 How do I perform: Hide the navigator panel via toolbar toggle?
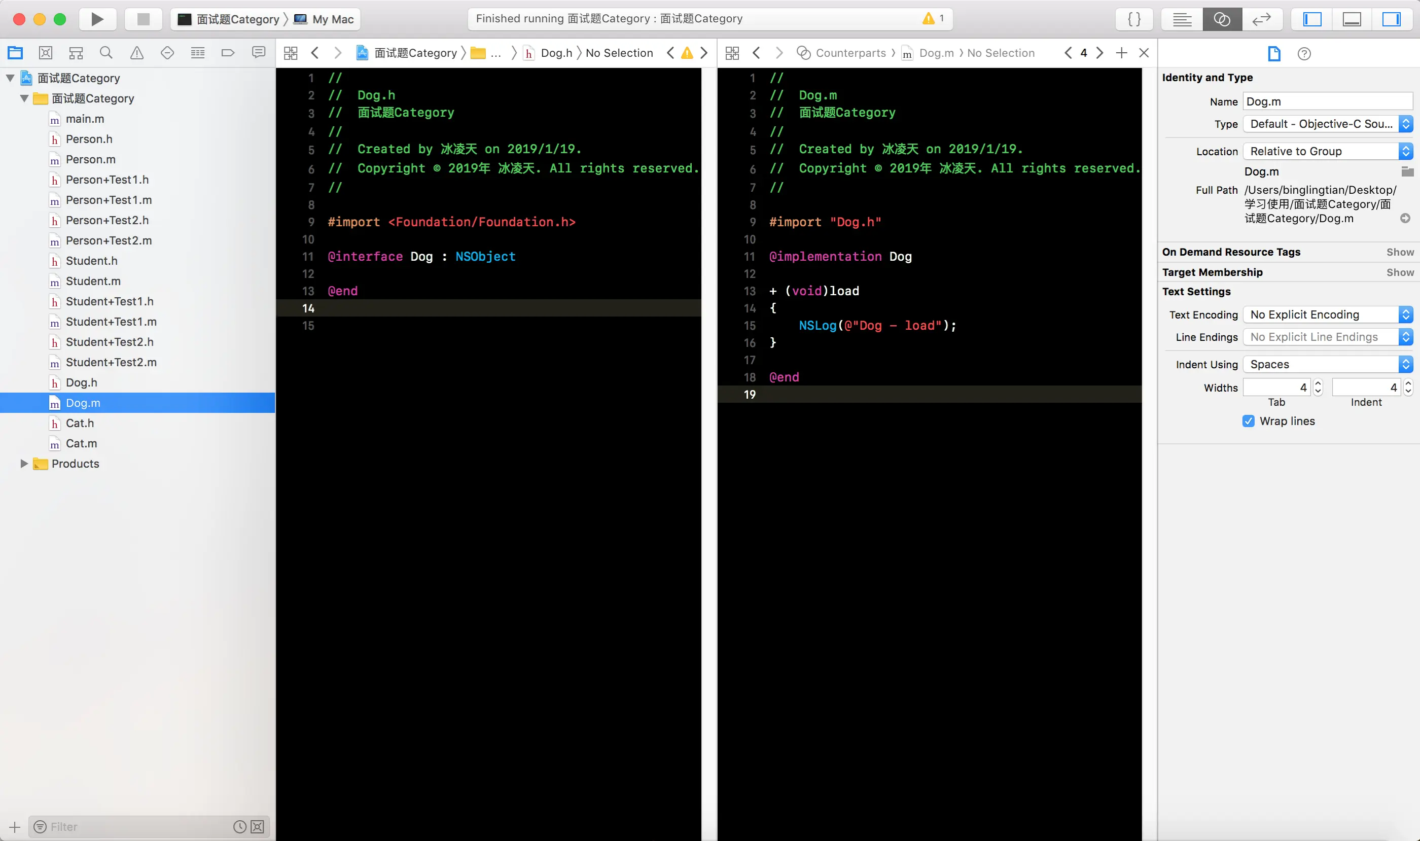tap(1312, 19)
